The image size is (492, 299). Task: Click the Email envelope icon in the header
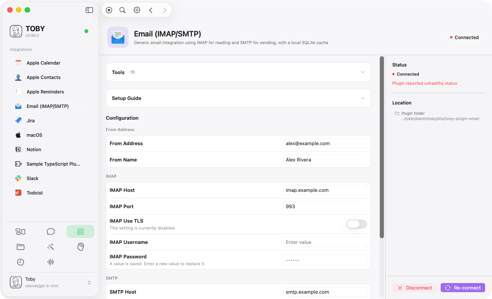coord(118,37)
